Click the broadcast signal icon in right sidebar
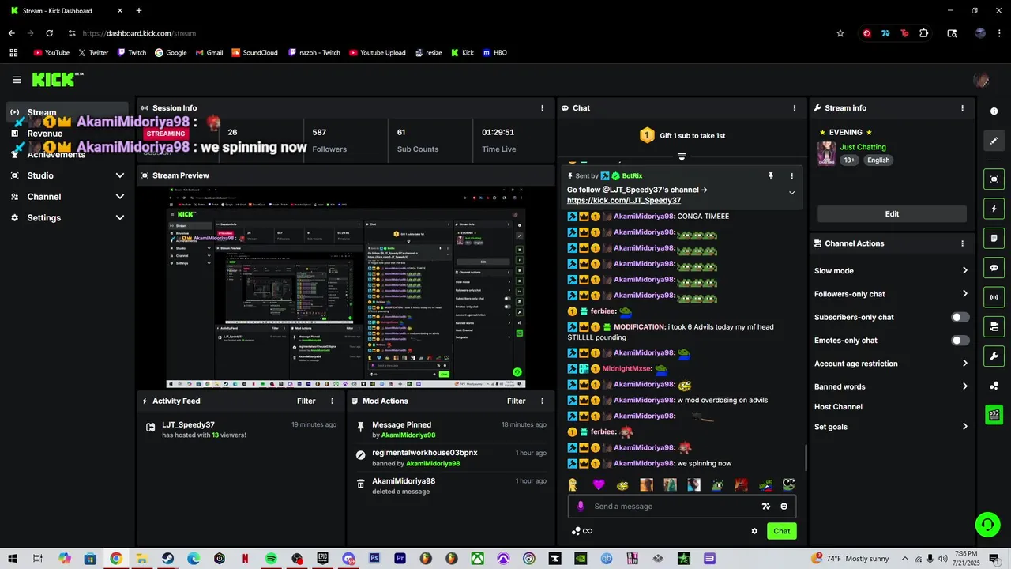The height and width of the screenshot is (569, 1011). [994, 297]
